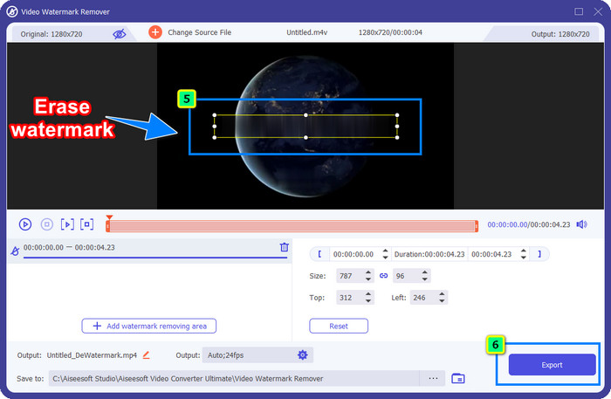This screenshot has height=399, width=611.
Task: Close the Video Watermark Remover window
Action: click(x=598, y=11)
